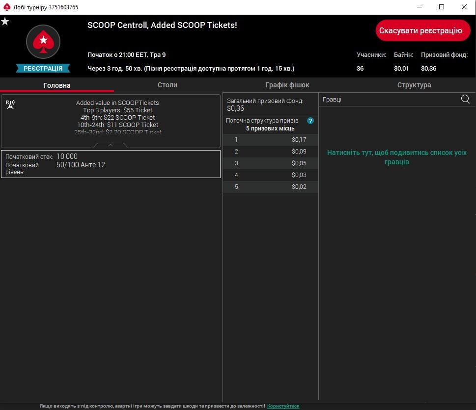Click Скасувати реєстрацію button
The width and height of the screenshot is (476, 410).
coord(423,30)
